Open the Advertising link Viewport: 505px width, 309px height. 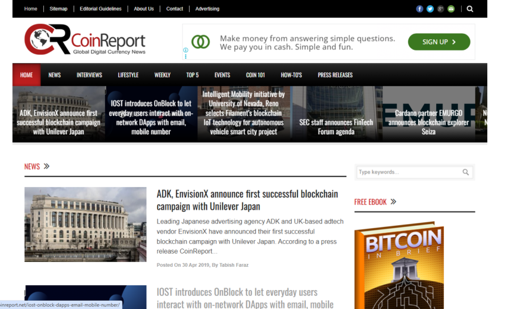(207, 9)
